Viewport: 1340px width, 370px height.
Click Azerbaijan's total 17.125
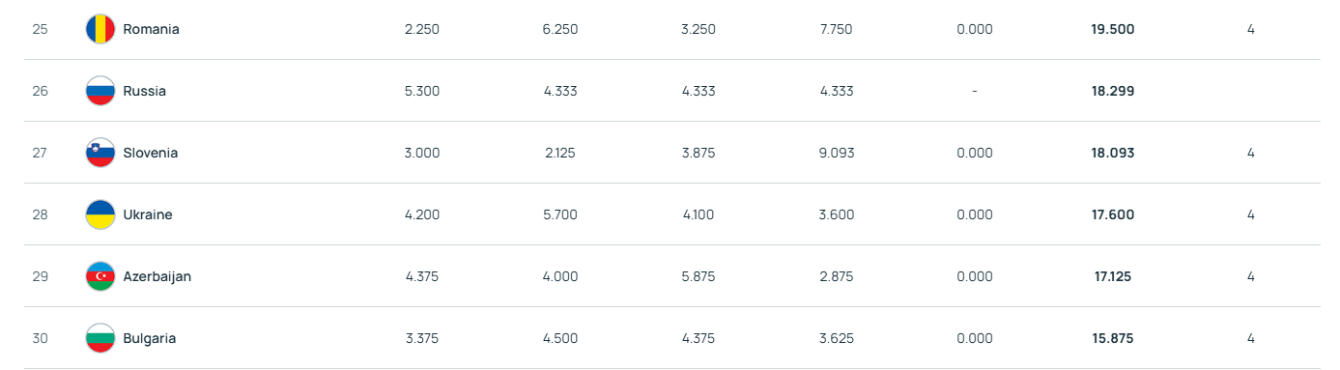pyautogui.click(x=1112, y=276)
